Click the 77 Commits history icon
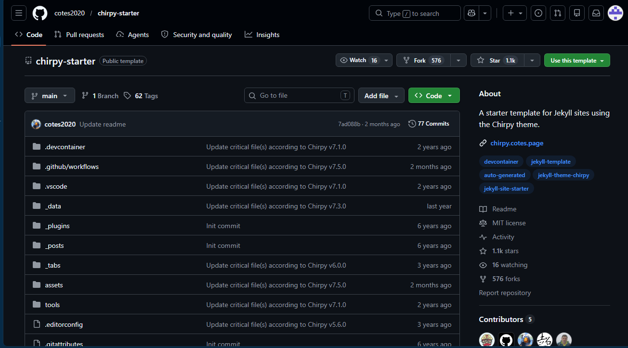 click(x=412, y=124)
